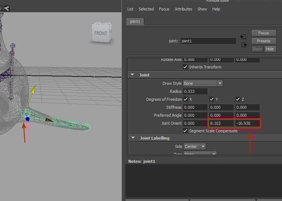282x201 pixels.
Task: Click the joint name field
Action: (x=208, y=41)
